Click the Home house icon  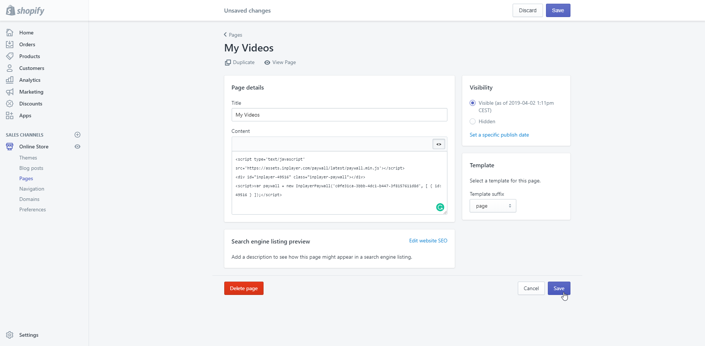10,33
